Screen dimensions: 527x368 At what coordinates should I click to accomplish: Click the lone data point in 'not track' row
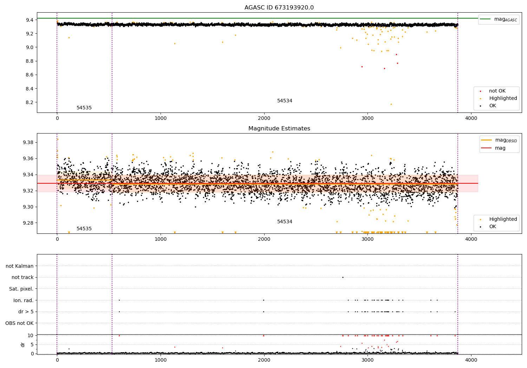[343, 277]
